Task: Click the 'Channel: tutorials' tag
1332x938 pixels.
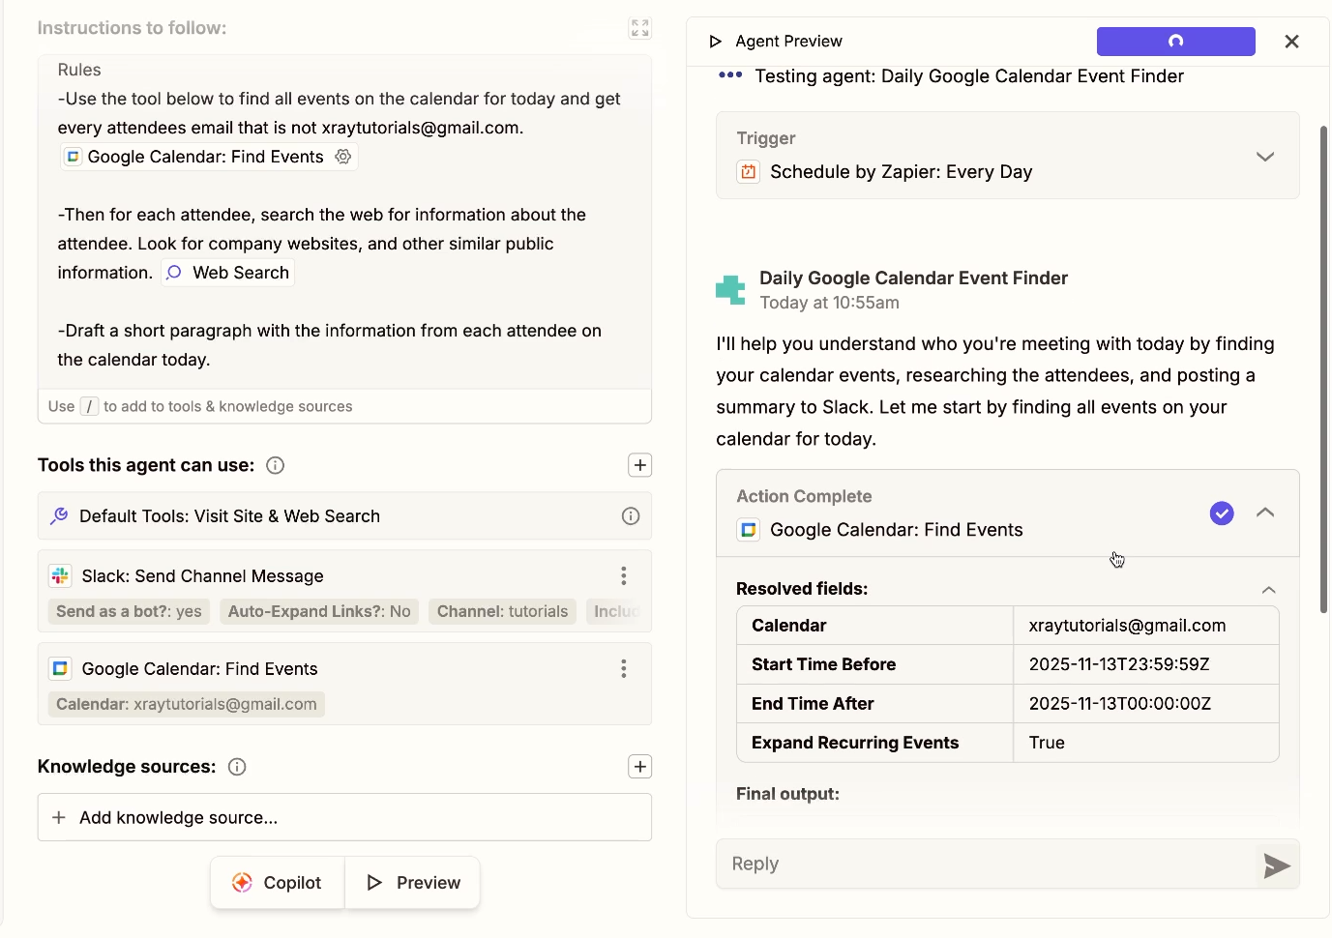Action: (502, 612)
